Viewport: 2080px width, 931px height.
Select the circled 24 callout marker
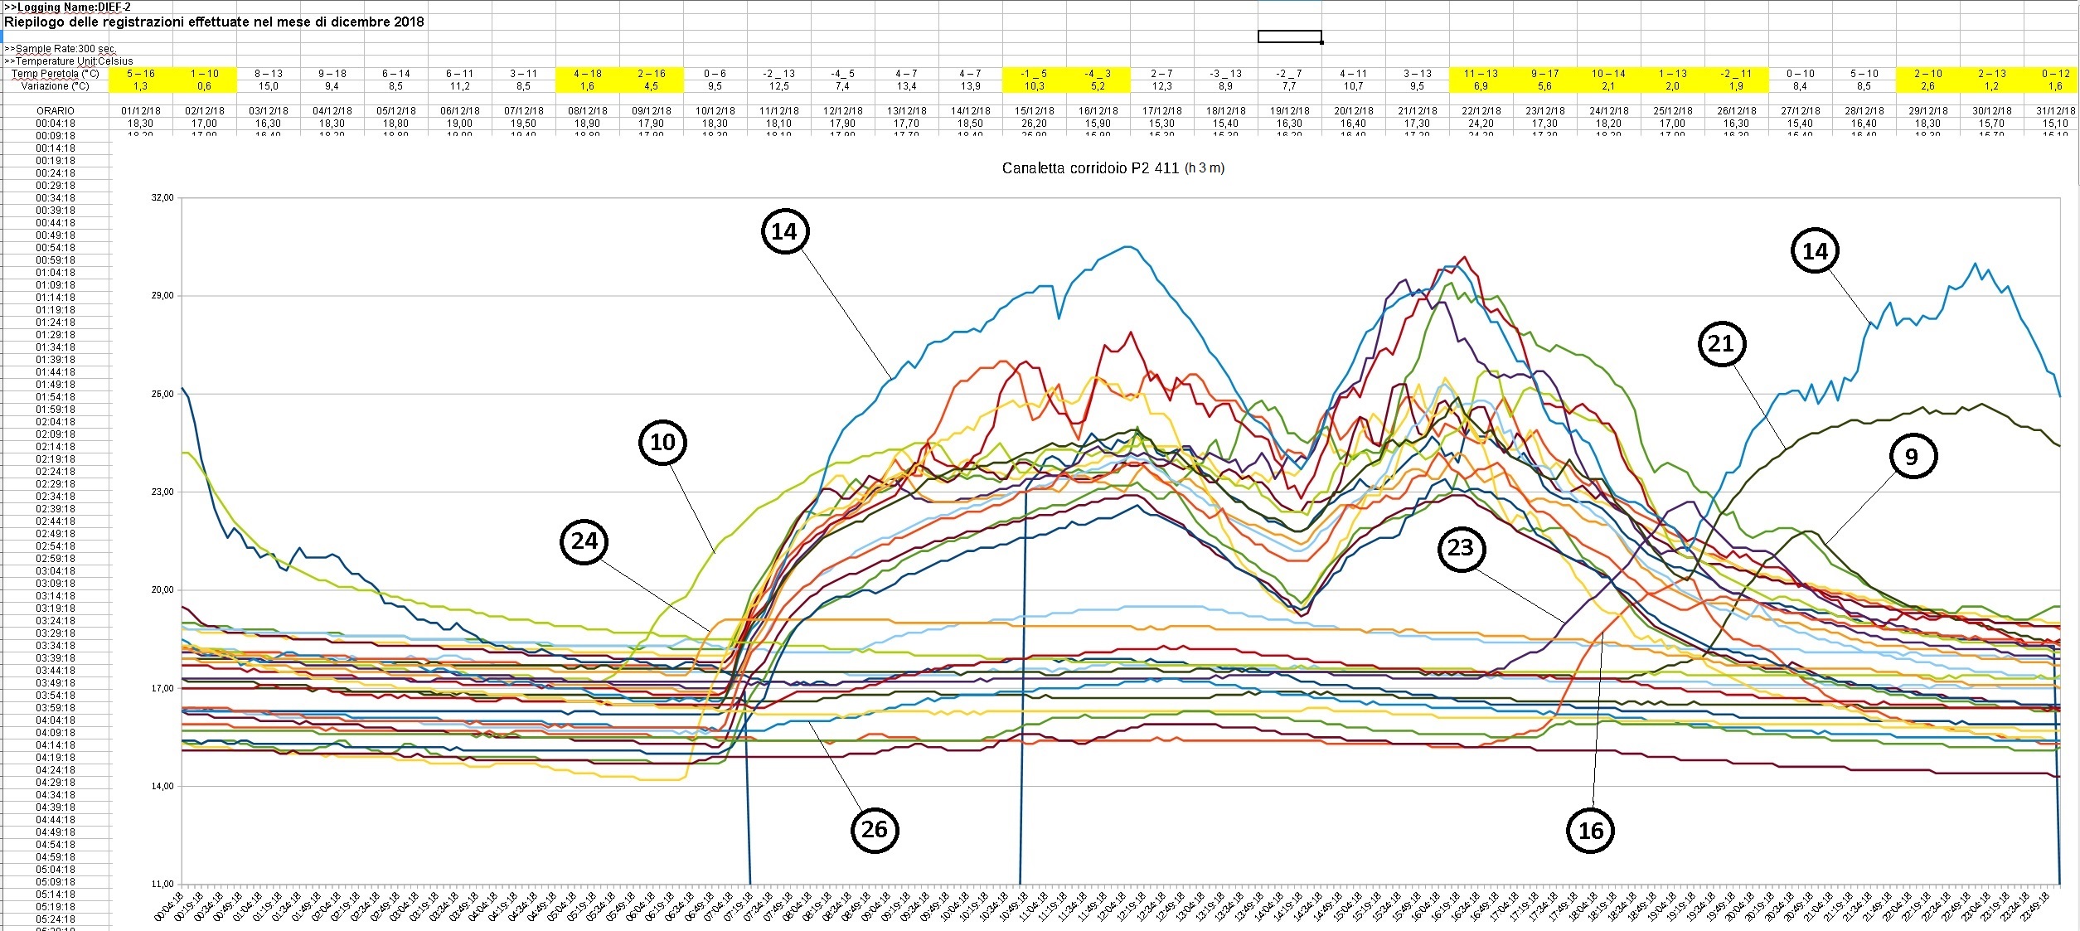point(584,541)
